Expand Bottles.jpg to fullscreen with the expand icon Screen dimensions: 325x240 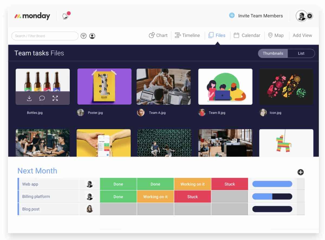55,98
